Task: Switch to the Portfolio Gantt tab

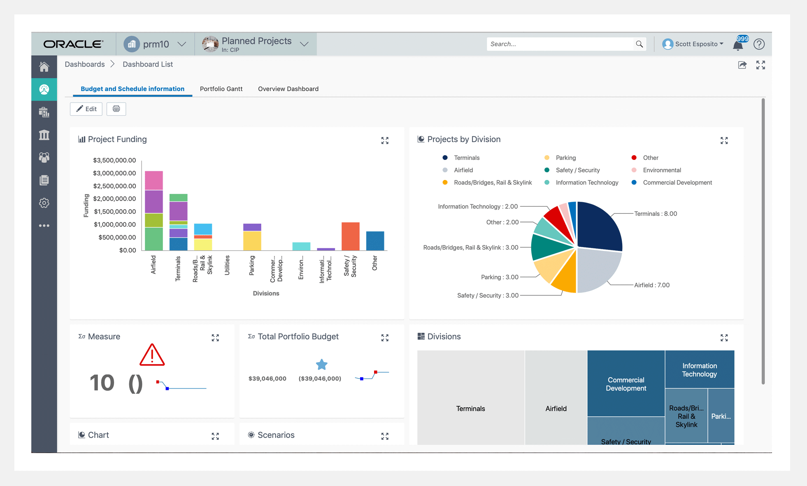Action: (x=221, y=89)
